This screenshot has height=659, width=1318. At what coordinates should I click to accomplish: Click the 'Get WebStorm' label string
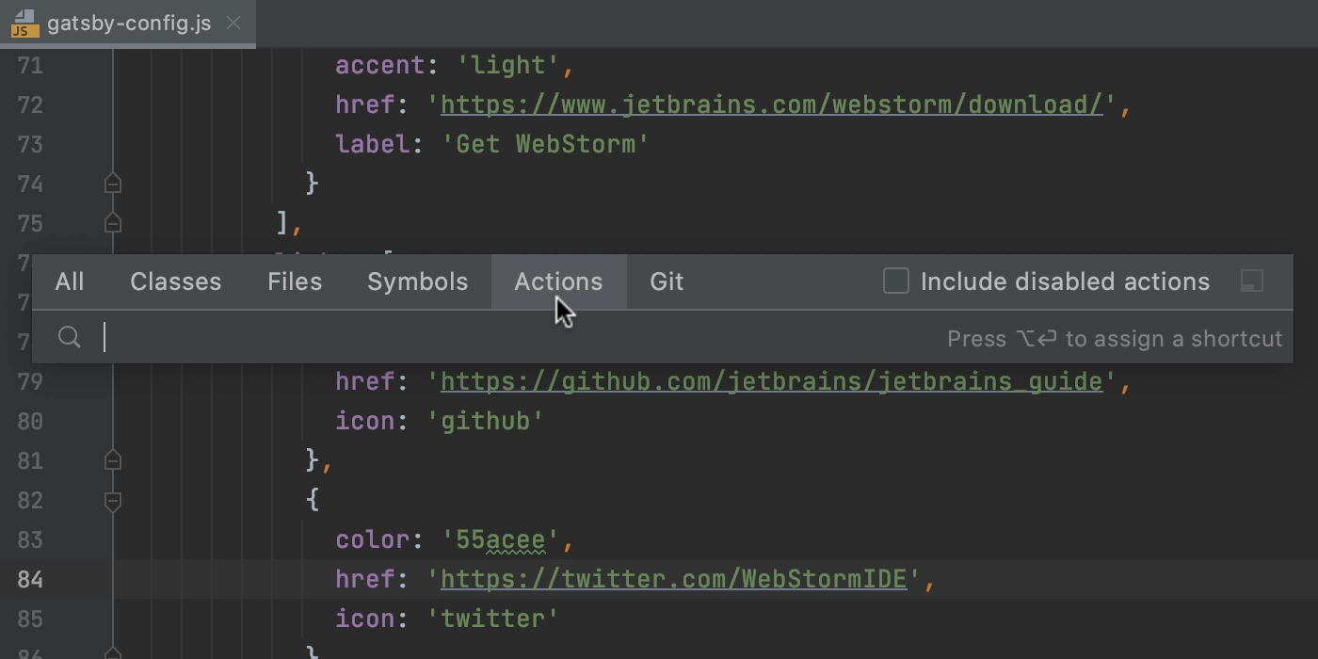coord(545,144)
